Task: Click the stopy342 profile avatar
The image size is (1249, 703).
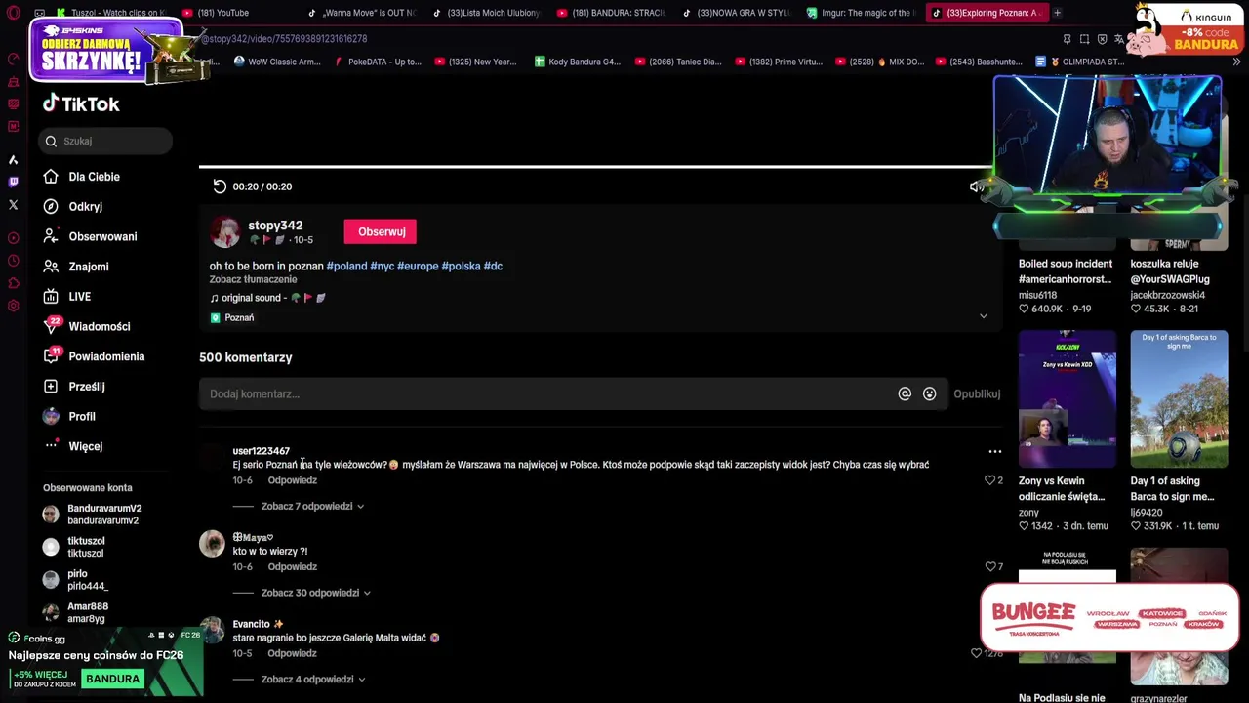Action: [225, 231]
